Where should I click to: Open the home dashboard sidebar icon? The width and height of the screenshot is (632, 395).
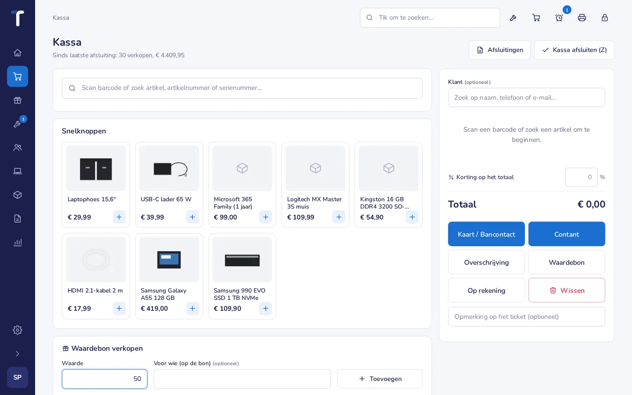tap(17, 53)
